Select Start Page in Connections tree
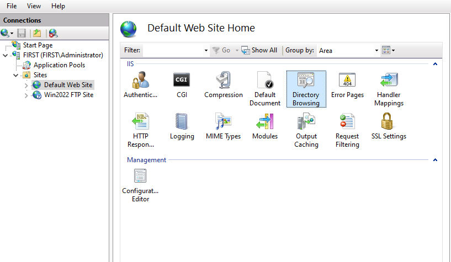The width and height of the screenshot is (451, 262). pos(38,45)
